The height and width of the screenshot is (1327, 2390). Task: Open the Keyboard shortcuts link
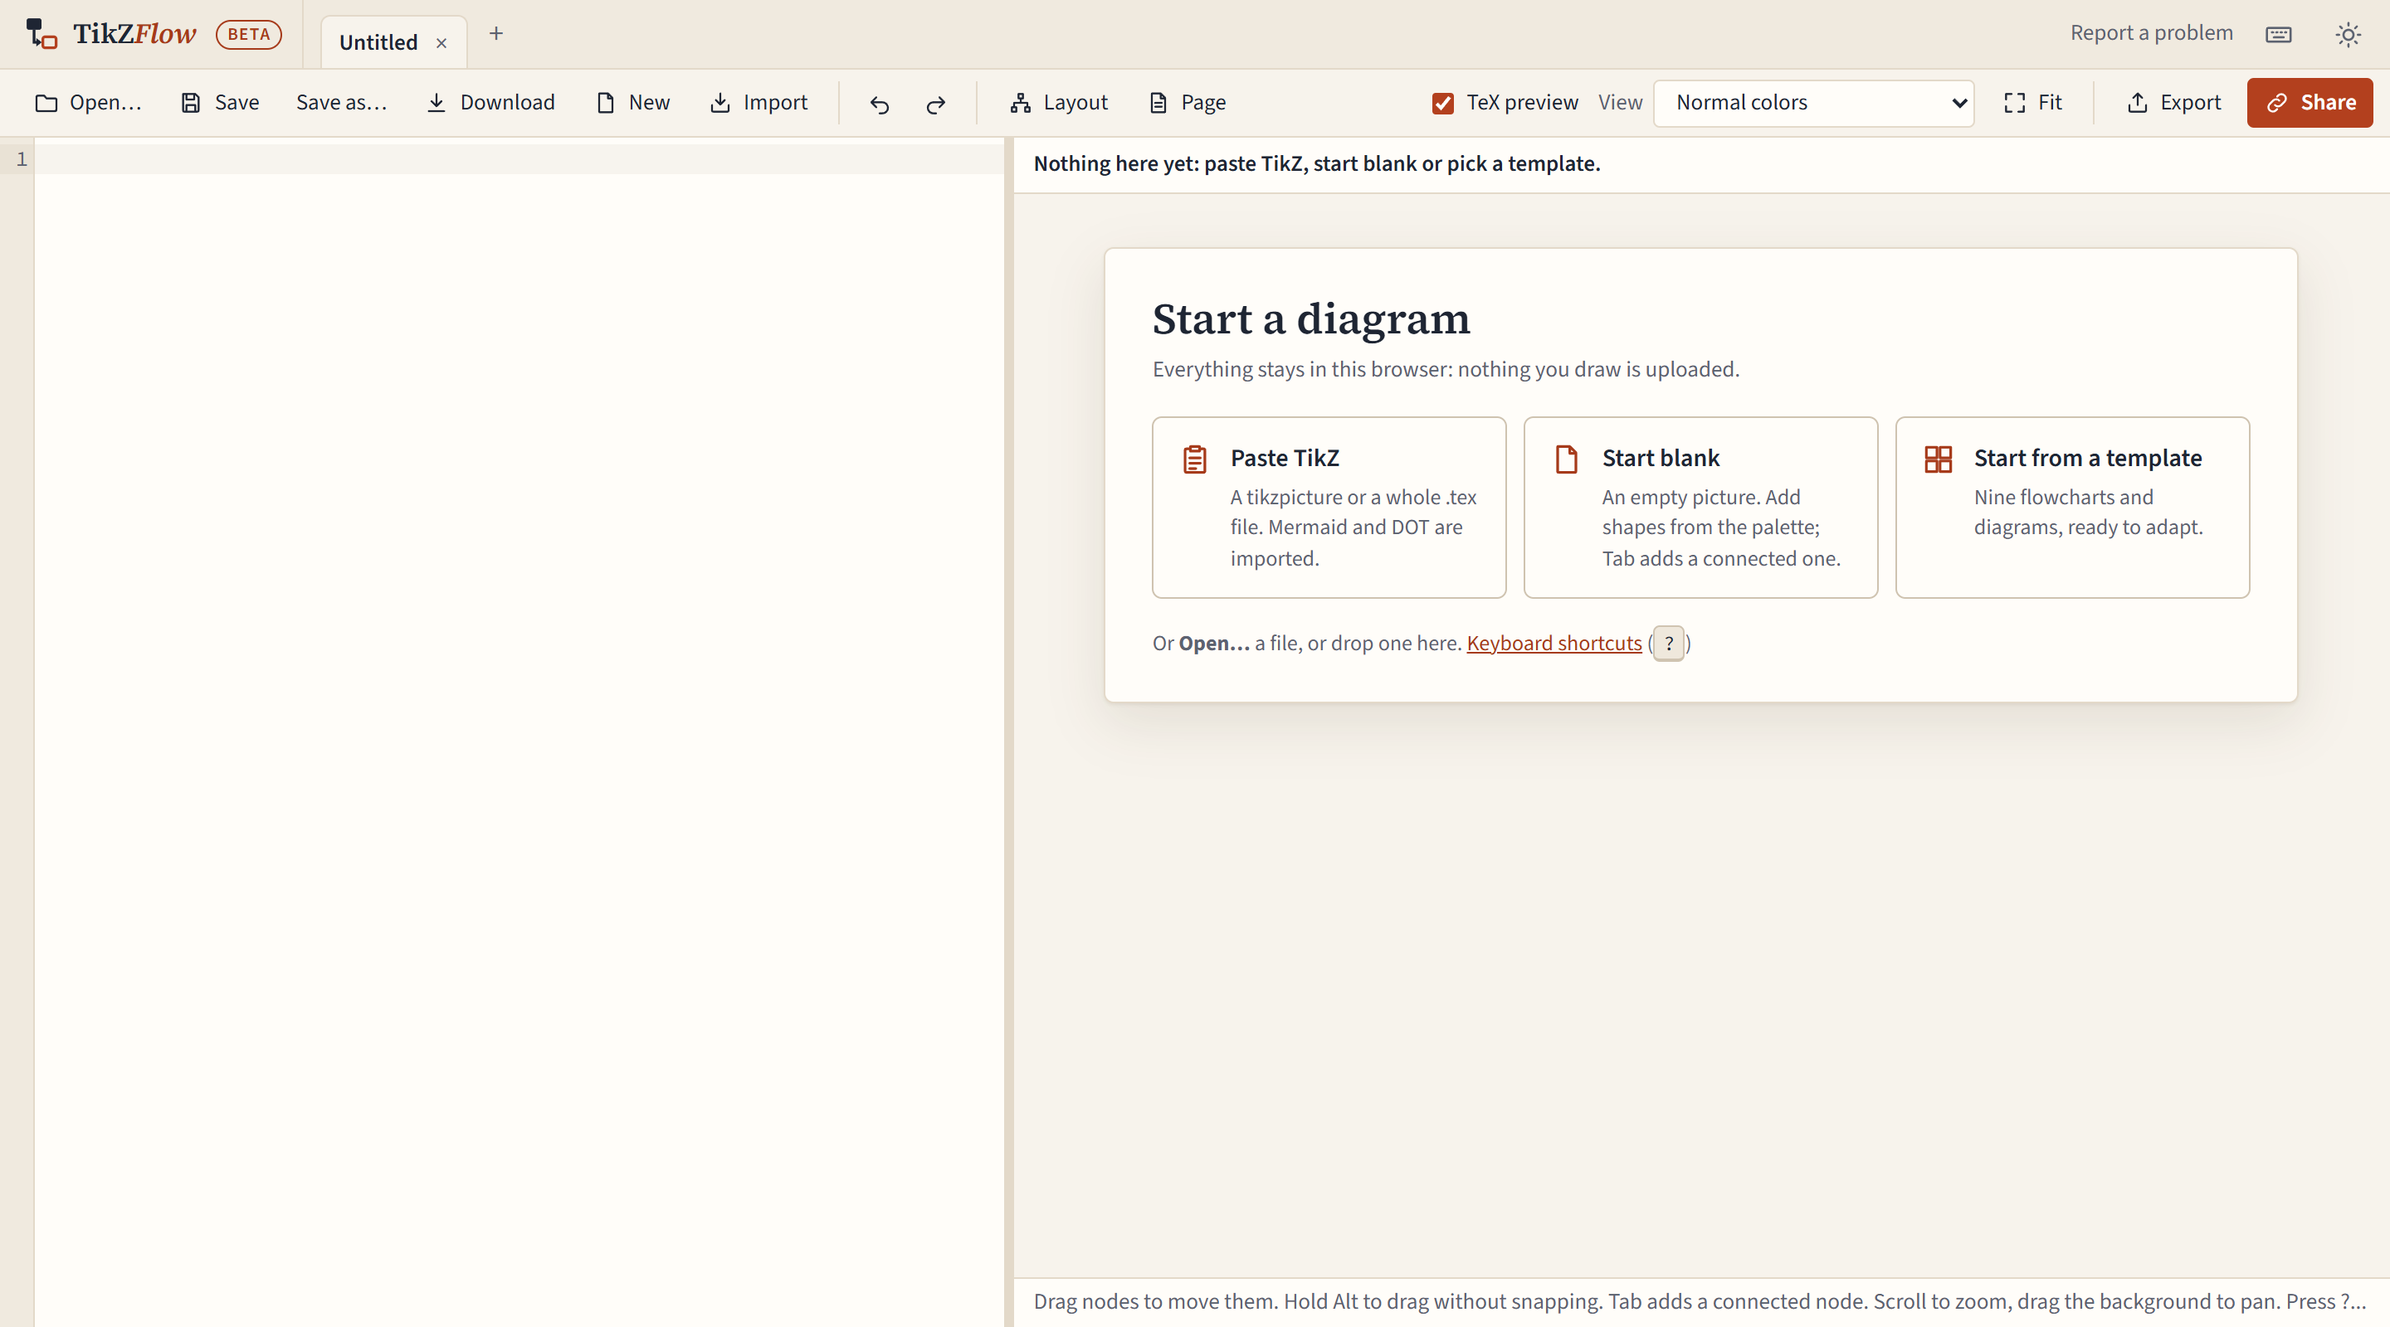pos(1554,644)
